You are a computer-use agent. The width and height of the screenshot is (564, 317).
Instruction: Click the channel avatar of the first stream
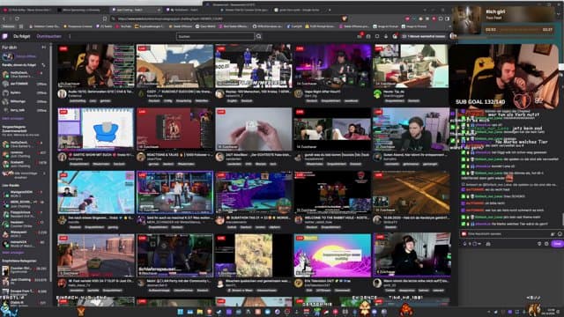pos(62,94)
